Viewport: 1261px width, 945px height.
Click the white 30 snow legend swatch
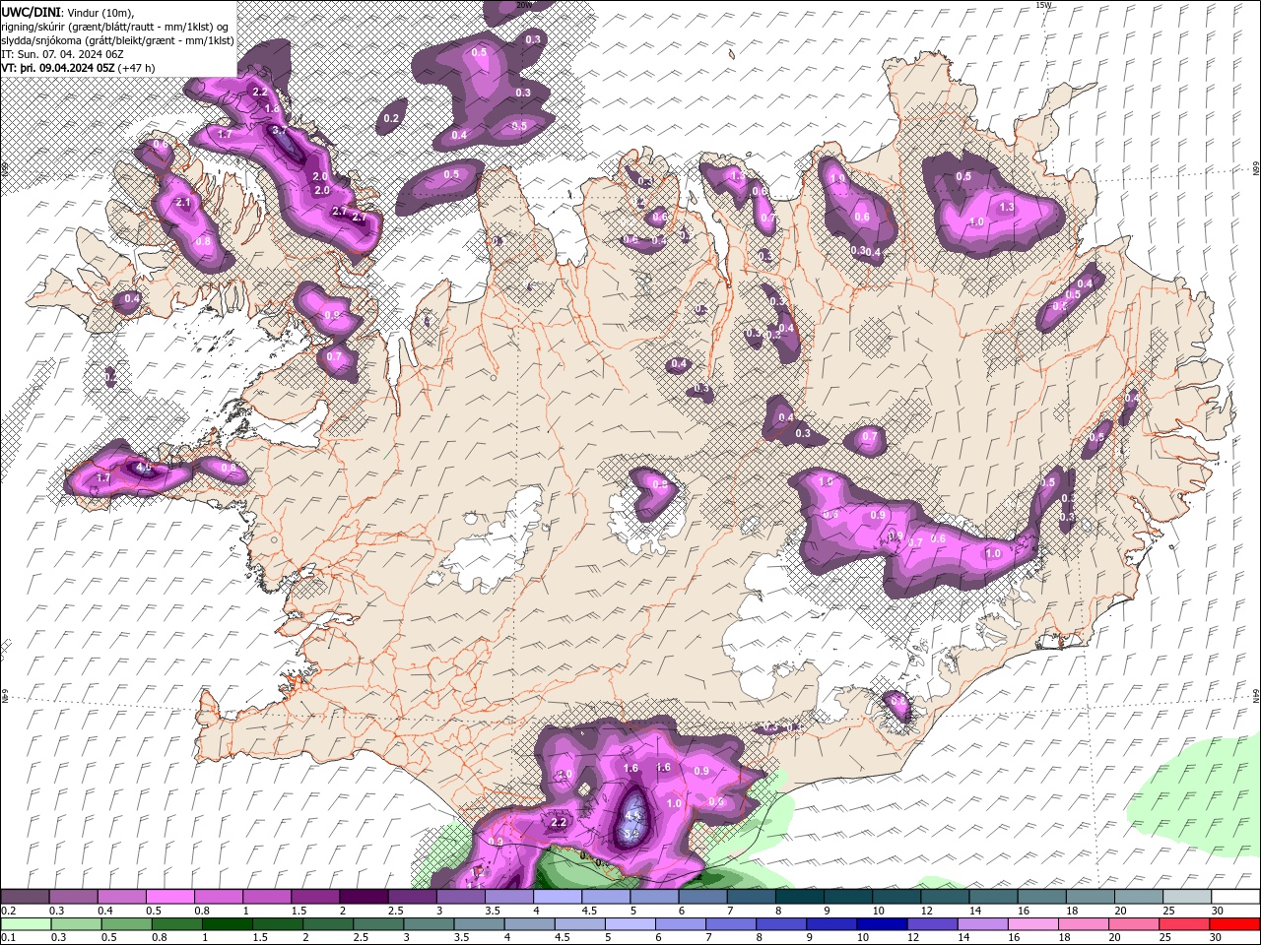click(x=1235, y=897)
